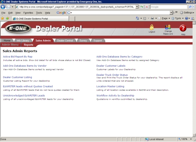Viewport: 196px width, 142px height.
Task: Open the View menu
Action: pyautogui.click(x=18, y=13)
